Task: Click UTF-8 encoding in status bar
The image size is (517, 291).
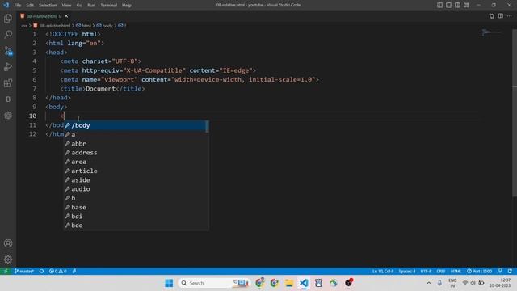Action: click(x=426, y=272)
